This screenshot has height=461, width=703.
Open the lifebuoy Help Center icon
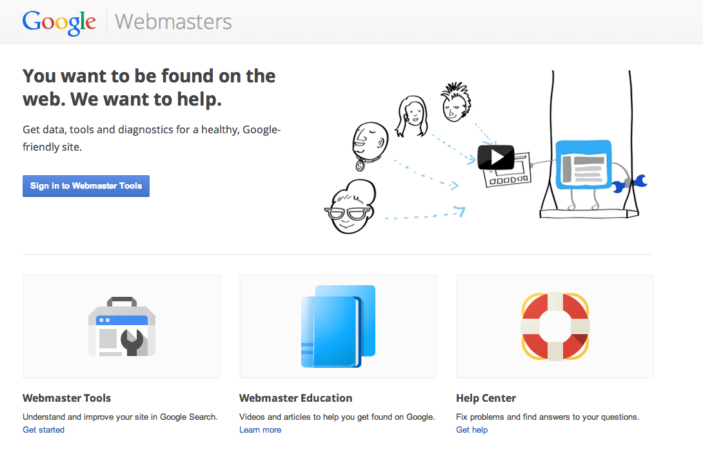tap(555, 326)
